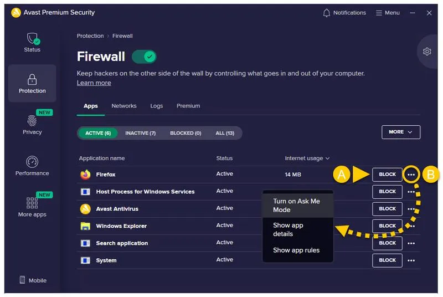This screenshot has width=443, height=297.
Task: Filter by BLOCKED (0) apps
Action: 186,133
